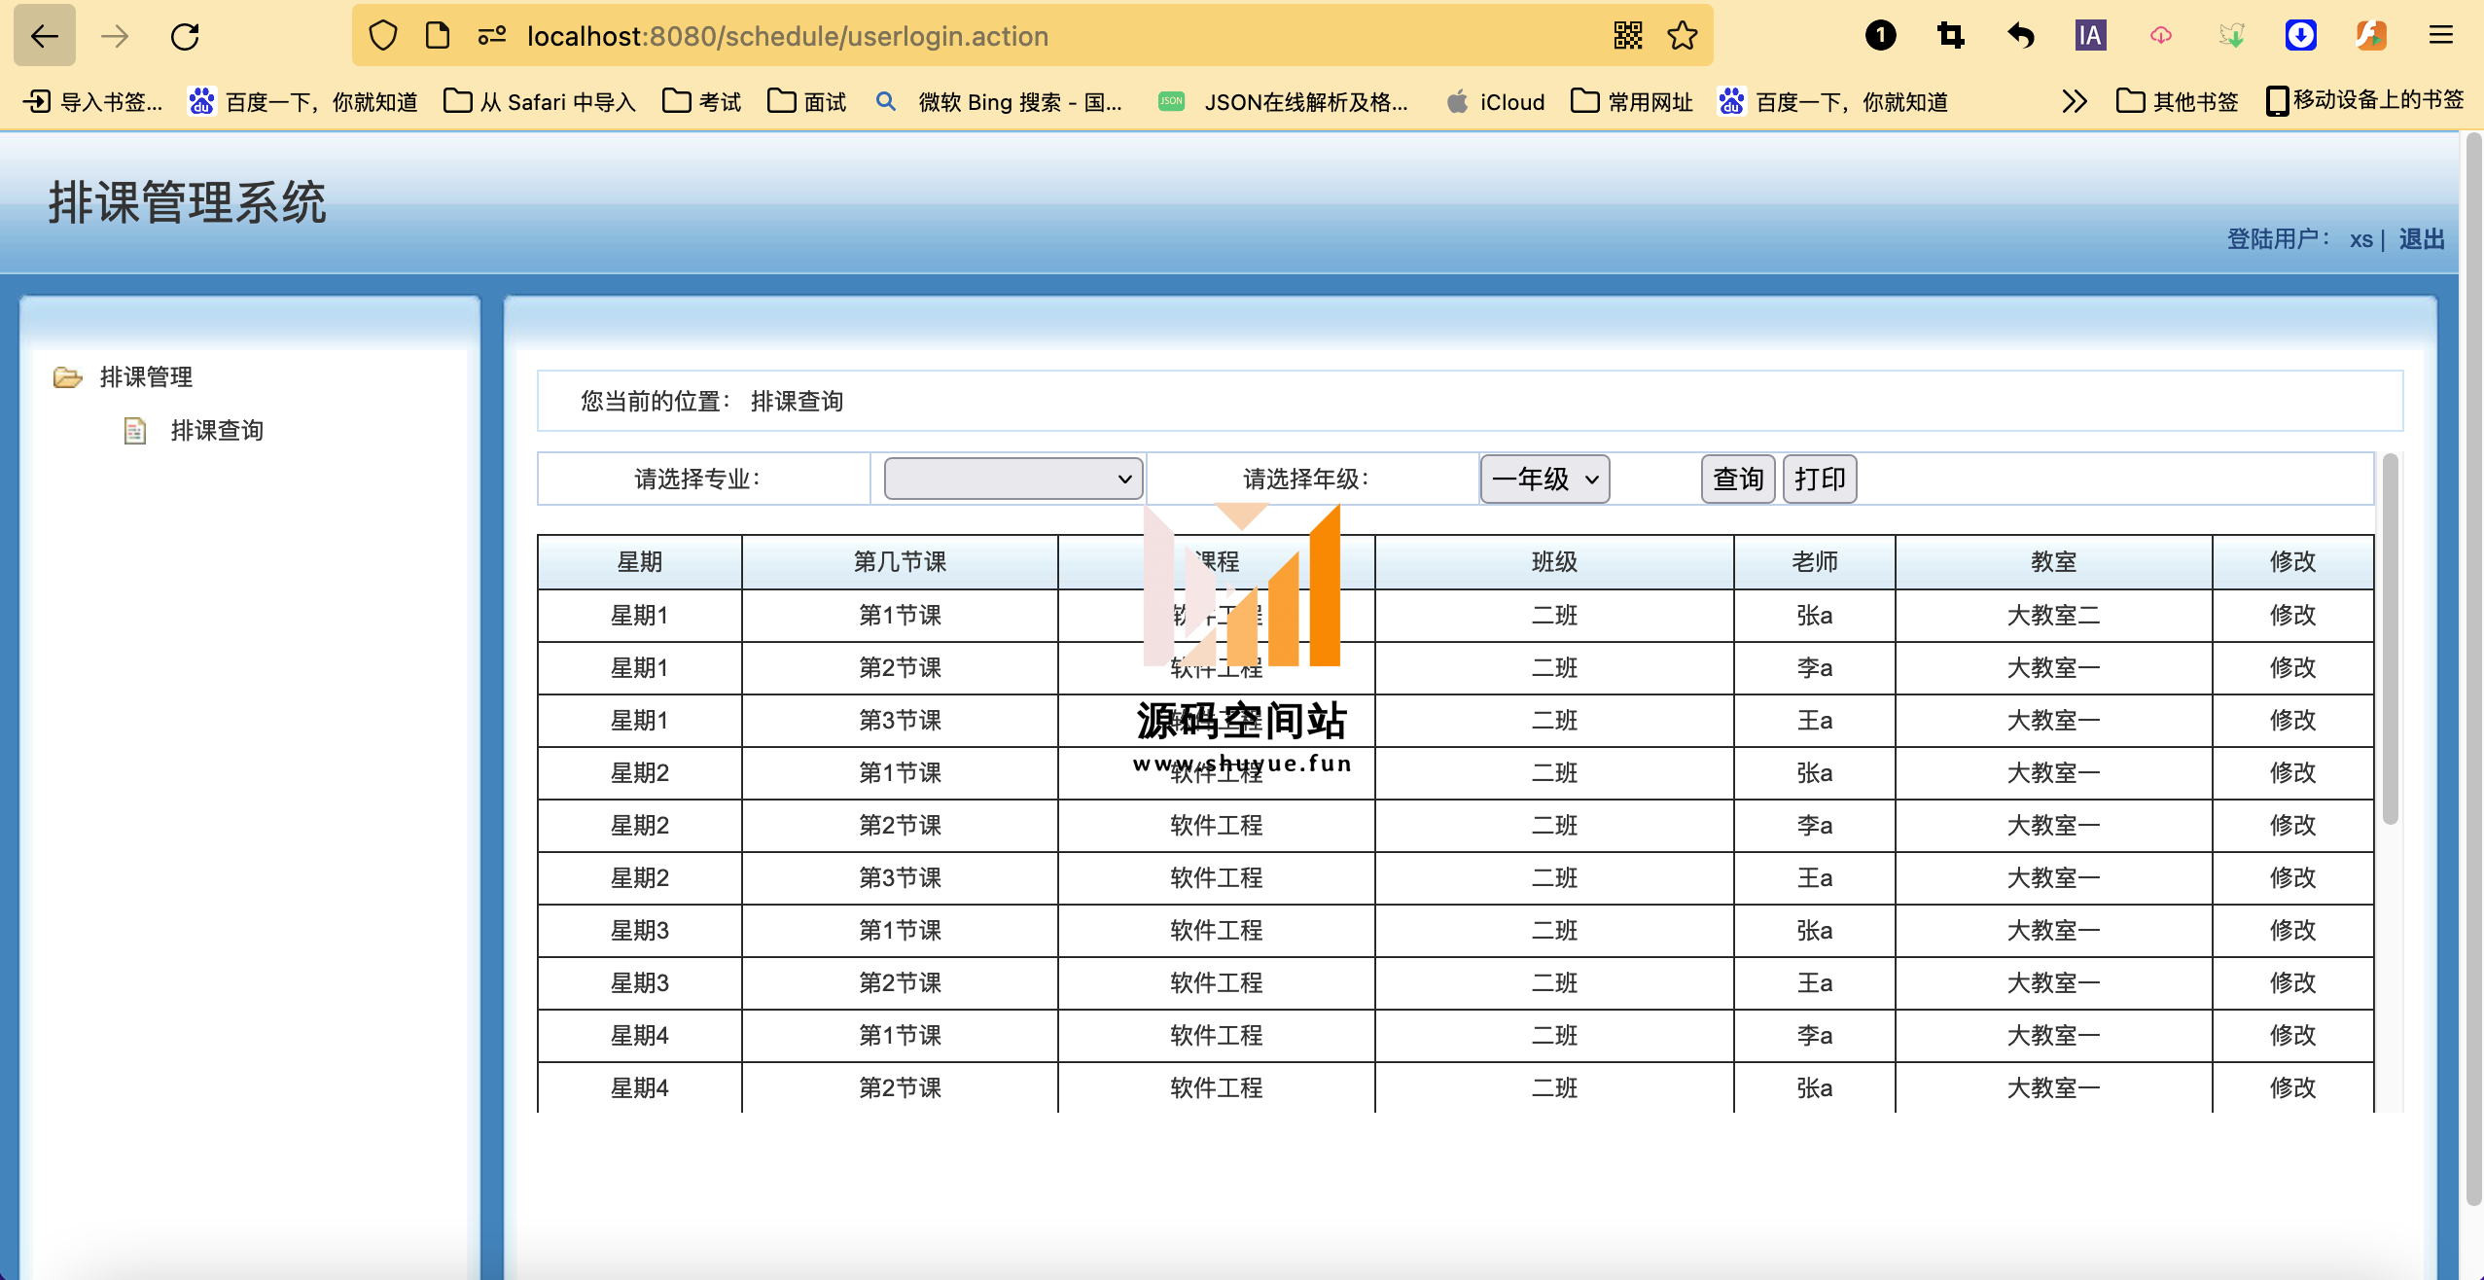This screenshot has width=2484, height=1280.
Task: Open the 从 Safari 中导入 bookmark folder
Action: 540,101
